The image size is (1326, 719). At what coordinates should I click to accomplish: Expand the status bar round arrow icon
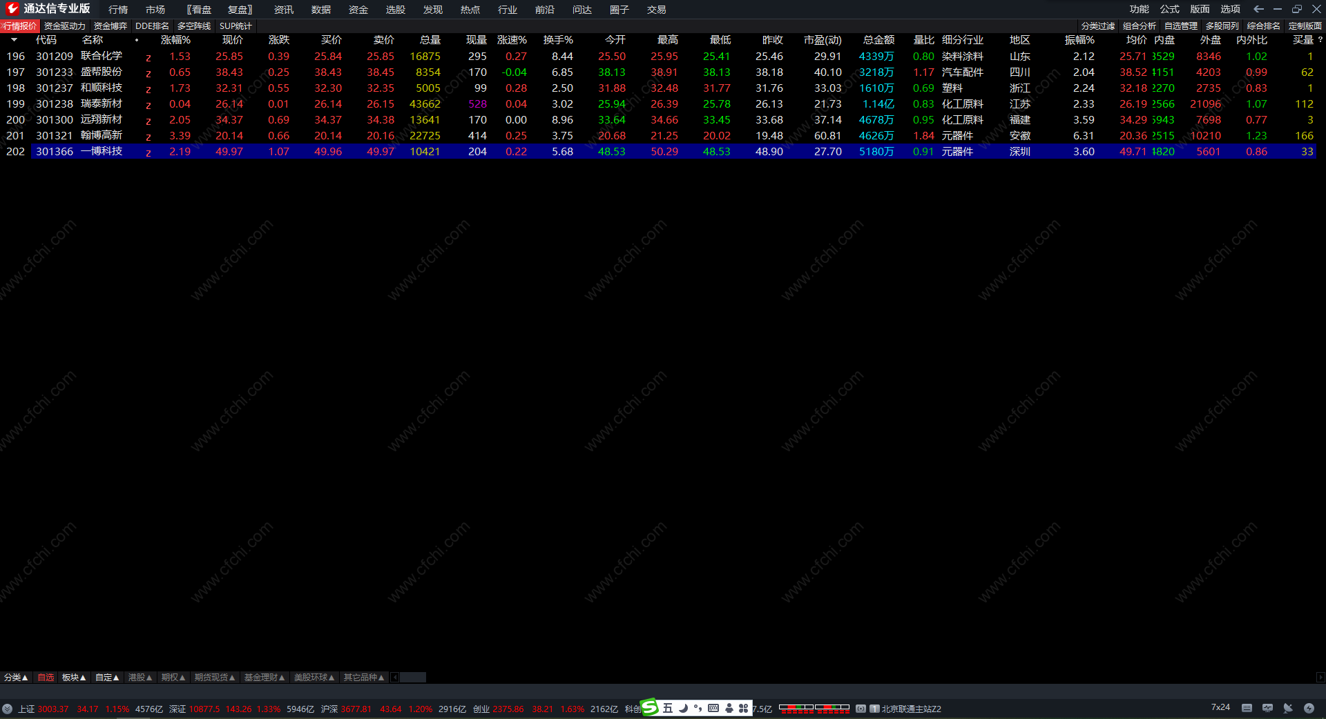[7, 709]
